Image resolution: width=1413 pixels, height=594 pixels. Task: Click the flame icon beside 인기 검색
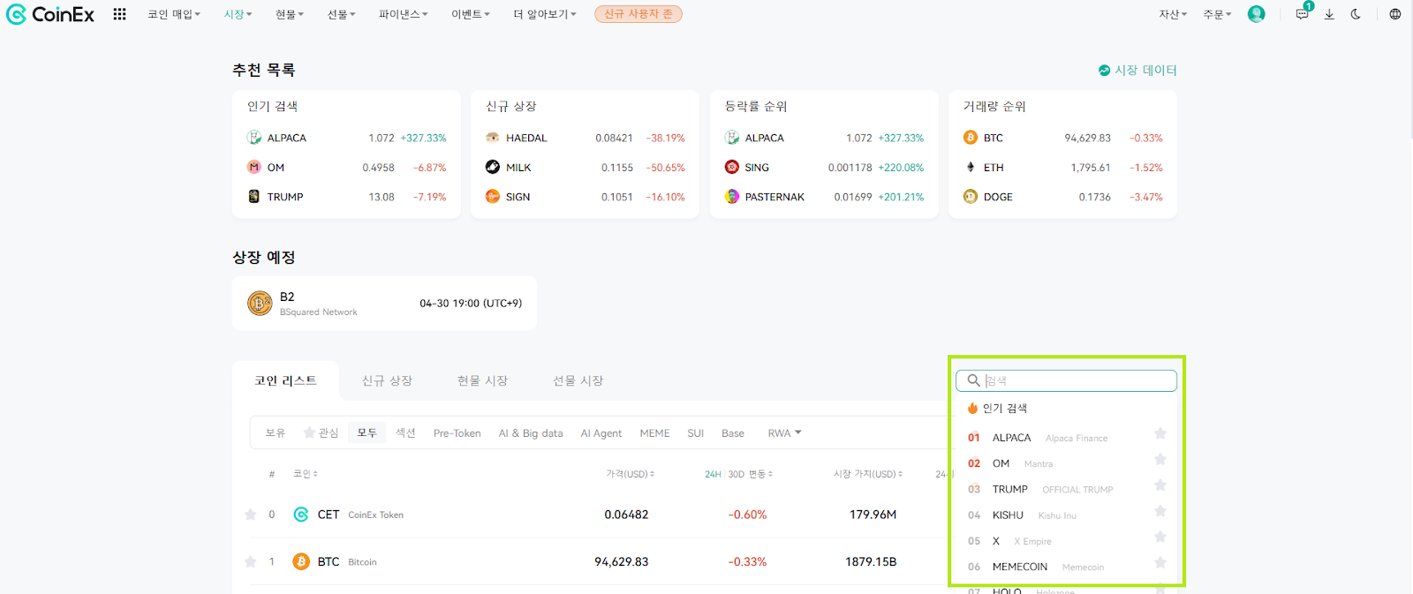(x=972, y=408)
